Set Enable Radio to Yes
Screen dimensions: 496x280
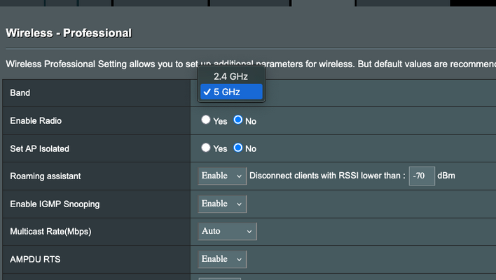coord(206,120)
